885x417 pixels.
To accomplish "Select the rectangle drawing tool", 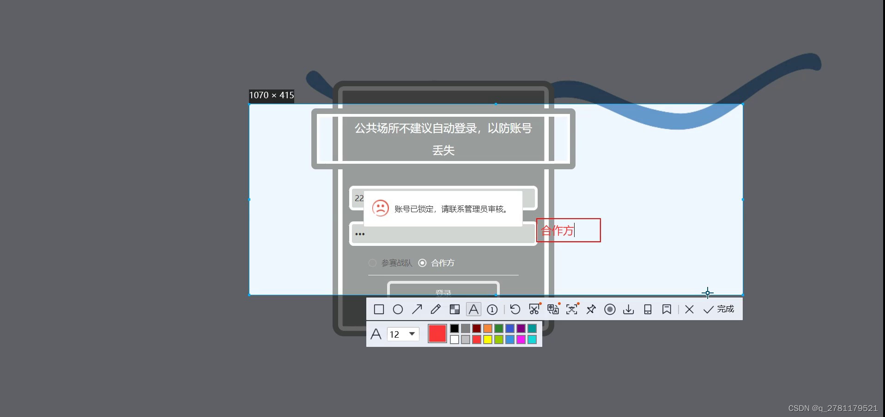I will point(379,310).
